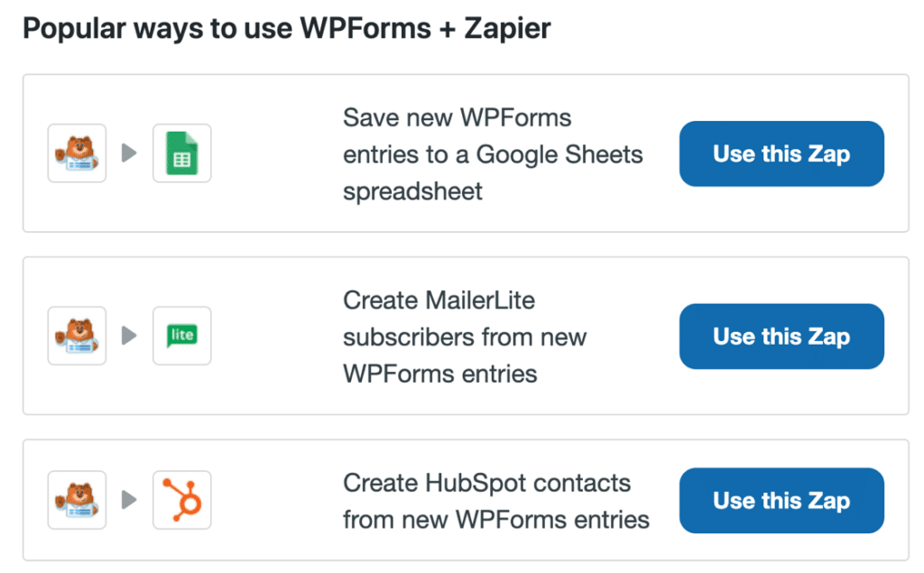Open the Google Sheets spreadsheet Zap description
This screenshot has height=573, width=924.
tap(493, 153)
